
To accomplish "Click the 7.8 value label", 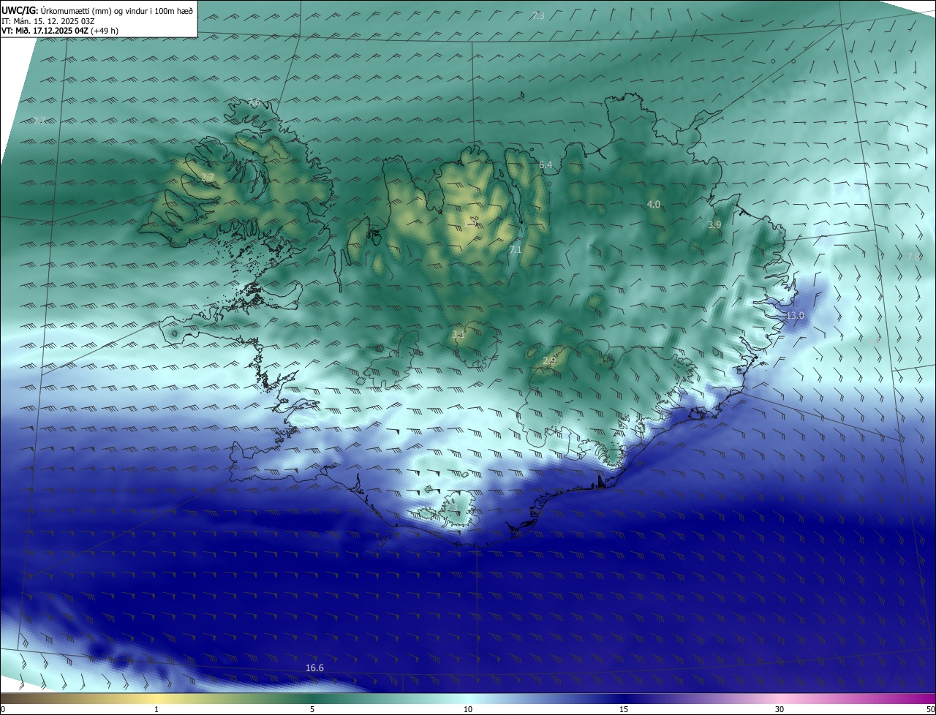I will click(913, 257).
